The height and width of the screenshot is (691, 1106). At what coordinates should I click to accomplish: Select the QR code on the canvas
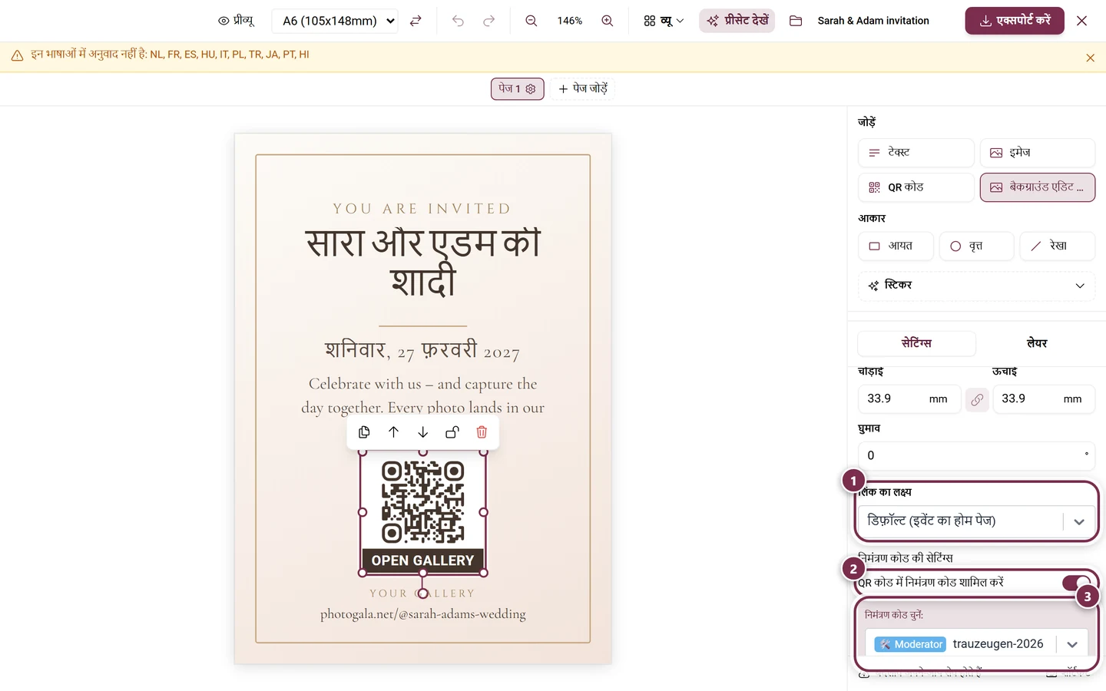tap(423, 513)
